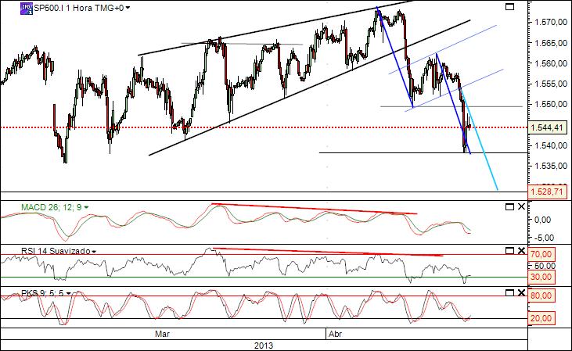Click the 1.535,00 price axis value

551,167
